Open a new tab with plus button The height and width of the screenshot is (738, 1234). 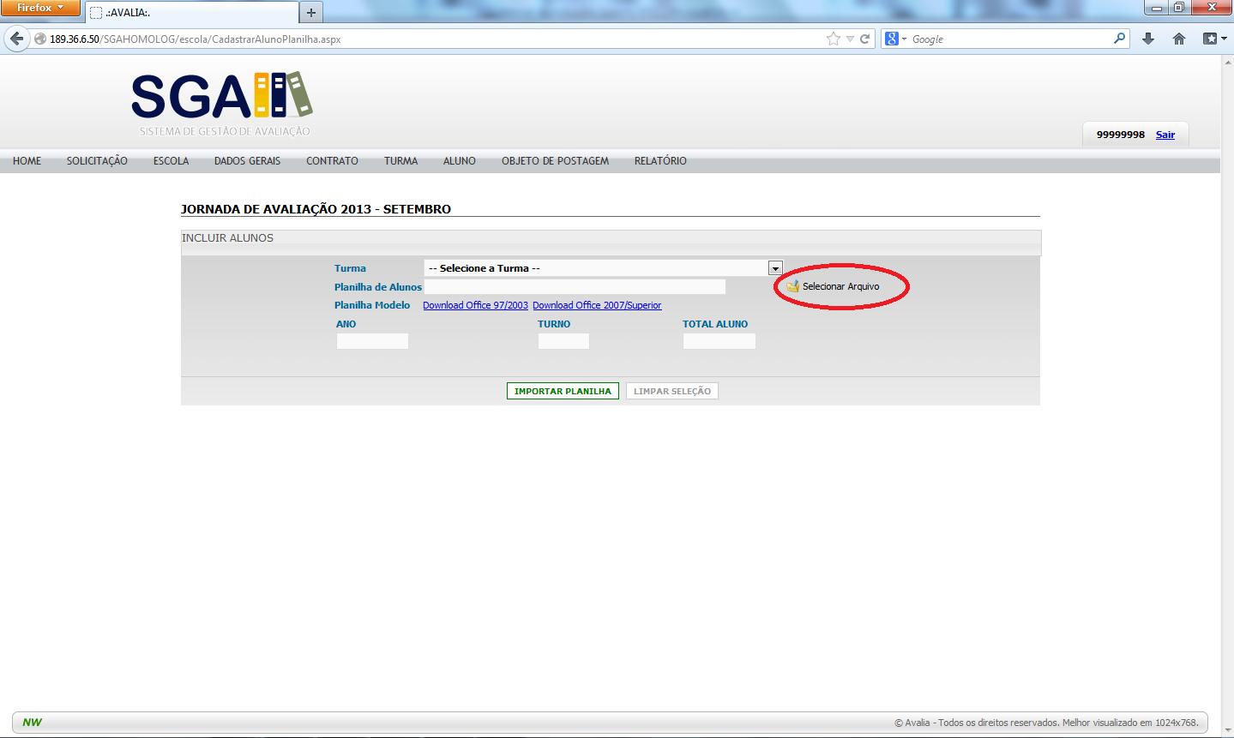311,13
